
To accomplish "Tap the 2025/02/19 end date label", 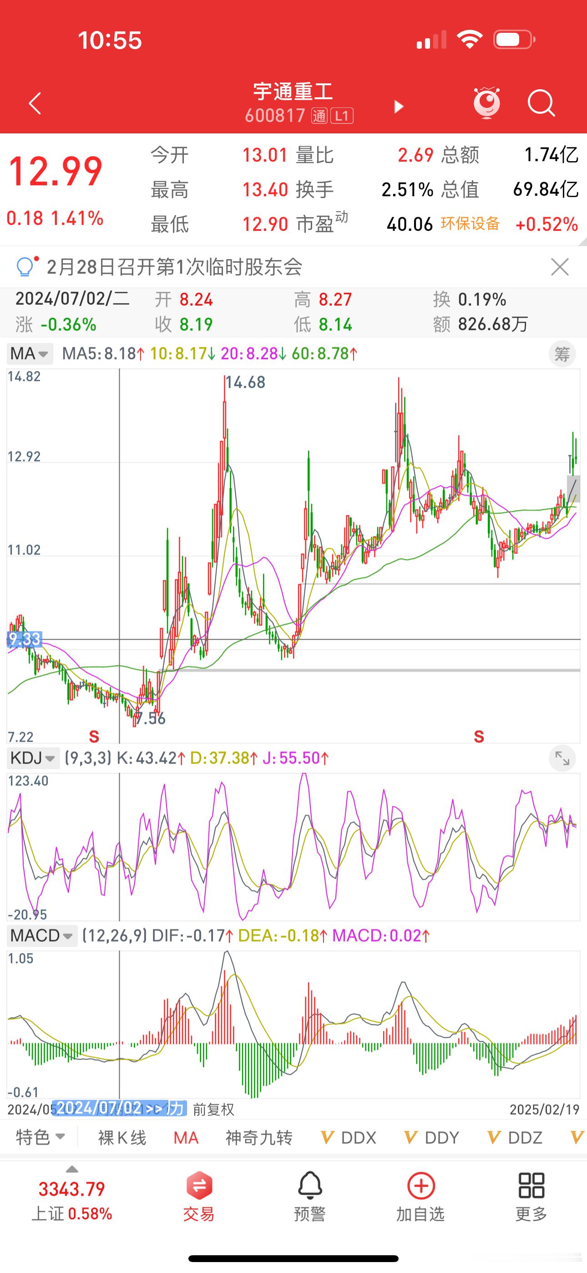I will pos(545,1110).
